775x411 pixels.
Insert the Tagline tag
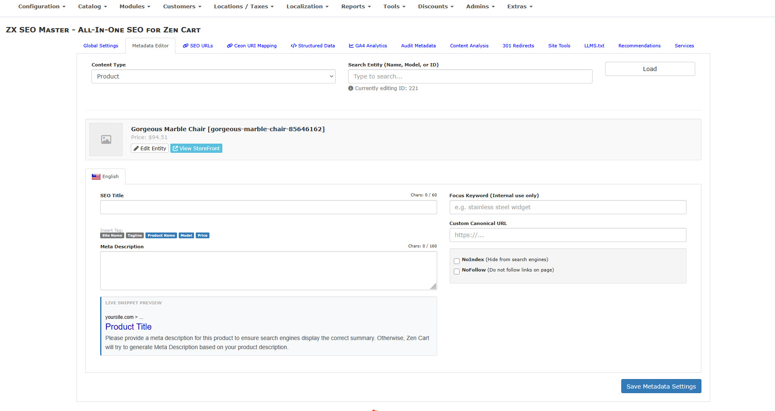click(x=135, y=235)
